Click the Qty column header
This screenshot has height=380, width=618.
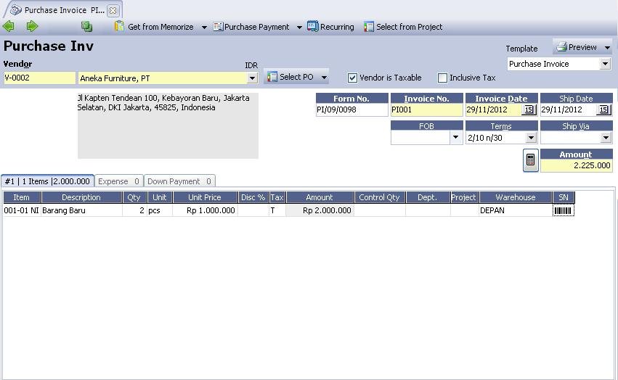pyautogui.click(x=134, y=197)
